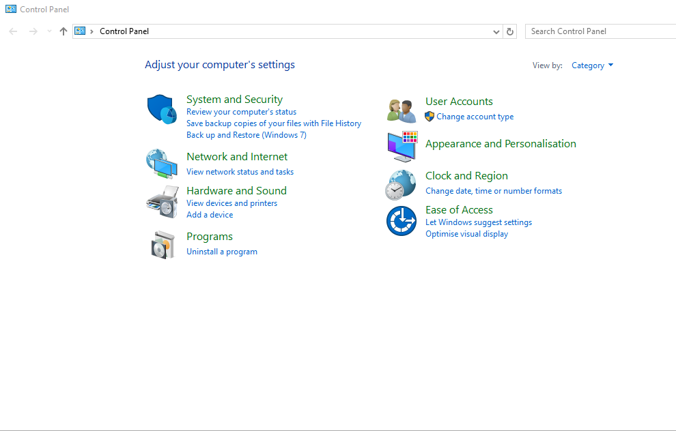Image resolution: width=676 pixels, height=431 pixels.
Task: Click the User Accounts people icon
Action: point(402,111)
